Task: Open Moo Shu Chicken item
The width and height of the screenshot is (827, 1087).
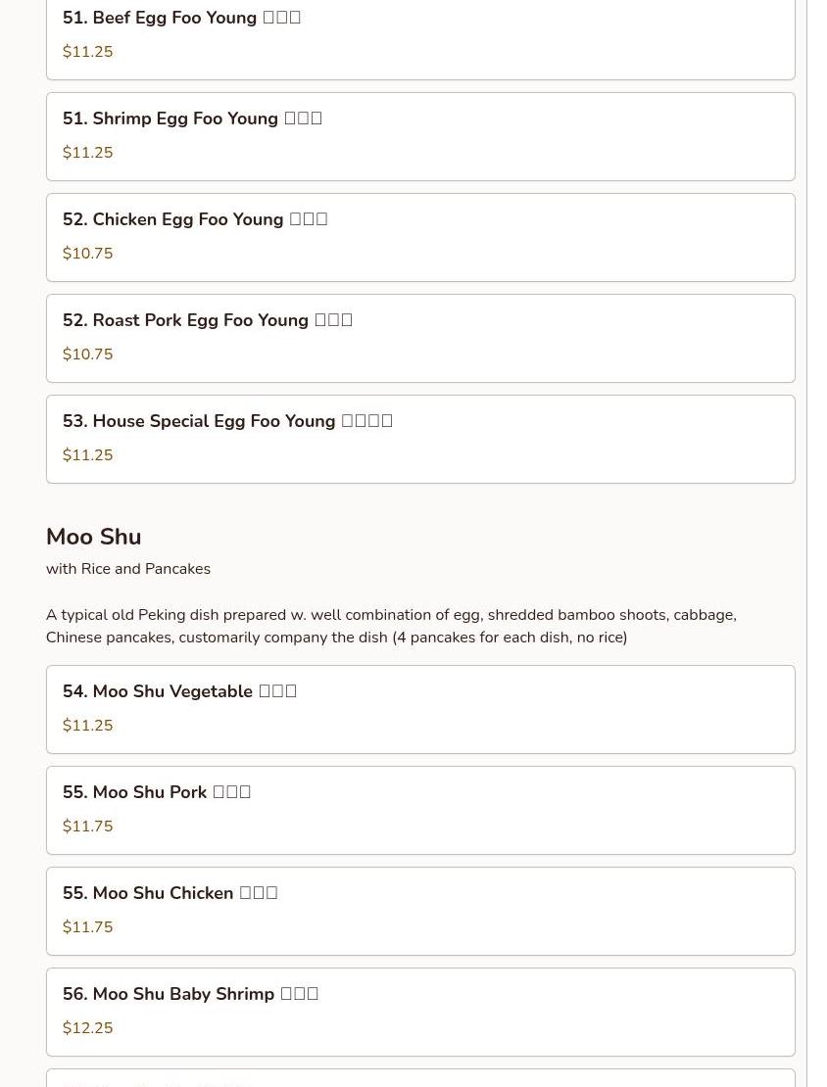Action: click(420, 912)
